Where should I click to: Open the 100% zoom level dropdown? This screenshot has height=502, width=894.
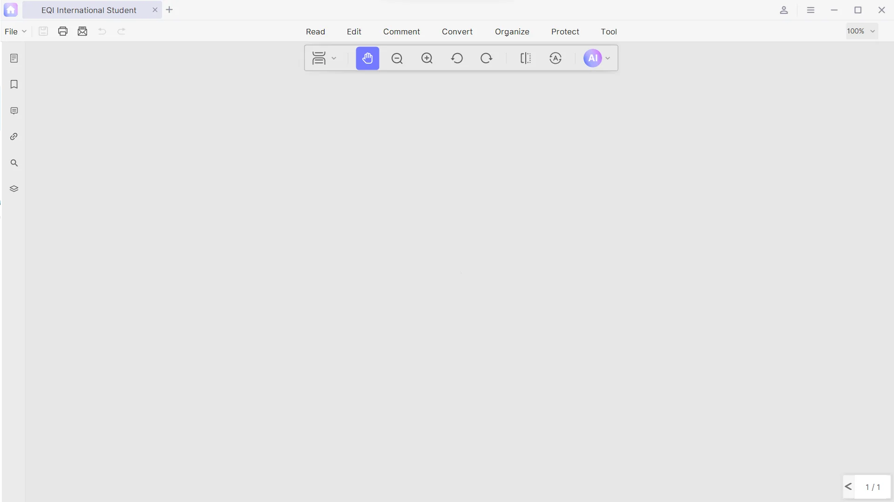pyautogui.click(x=862, y=31)
